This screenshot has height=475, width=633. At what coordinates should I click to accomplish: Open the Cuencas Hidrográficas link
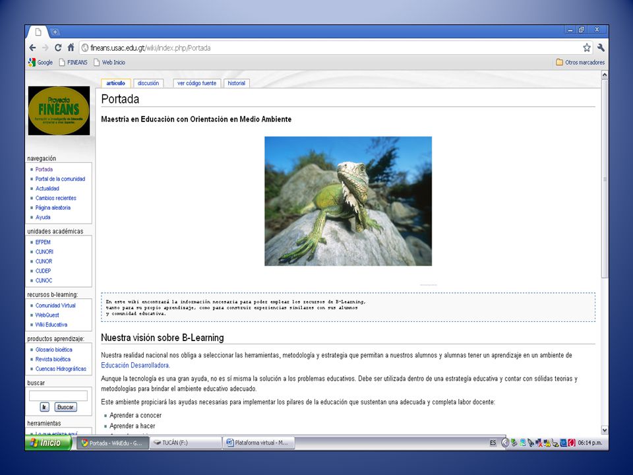[61, 369]
